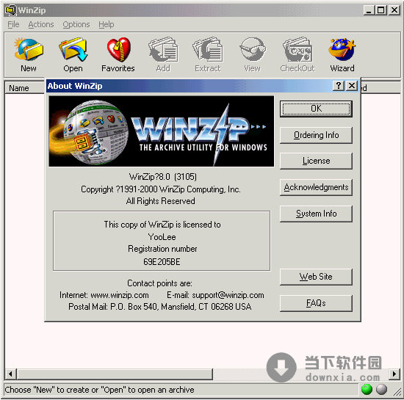Click the horizontal scrollbar right arrow
The height and width of the screenshot is (400, 404).
point(394,374)
